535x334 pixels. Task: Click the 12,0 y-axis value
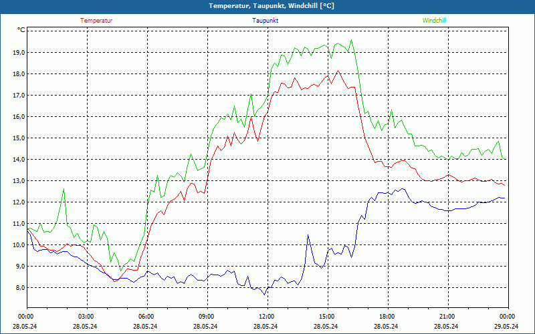[19, 202]
